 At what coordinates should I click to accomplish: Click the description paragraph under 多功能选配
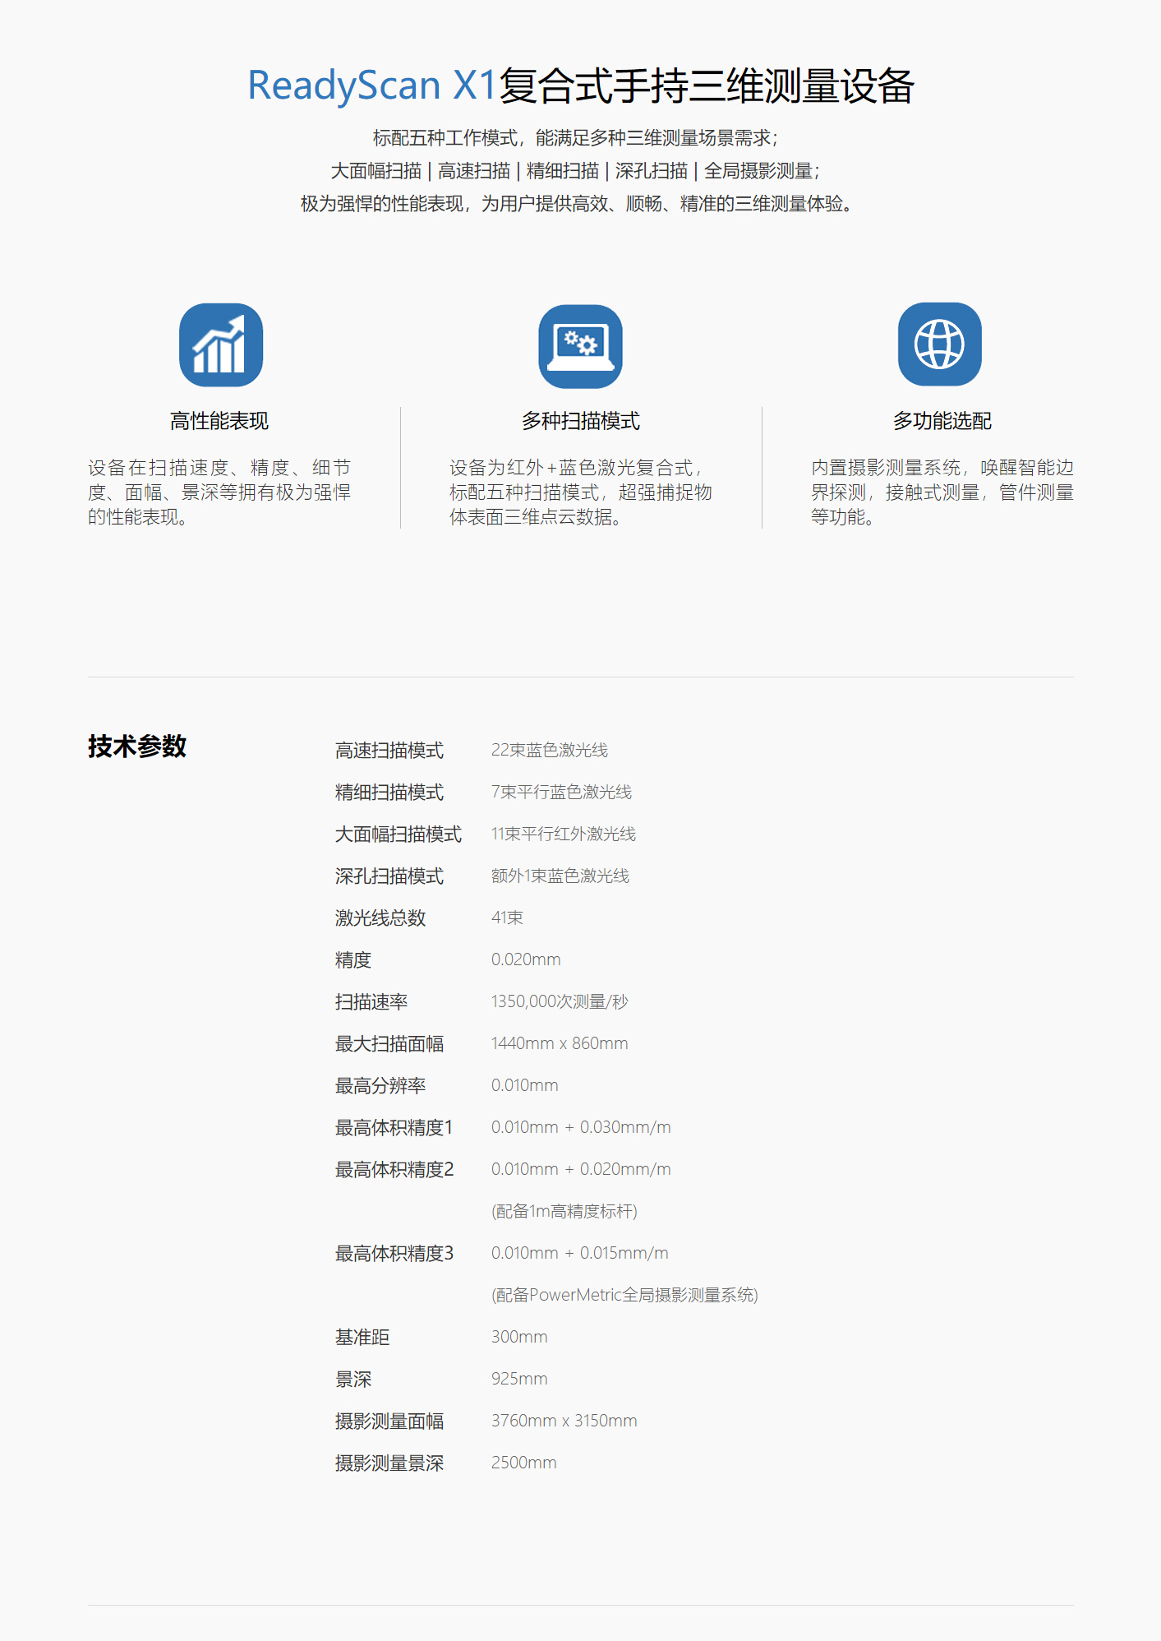tap(942, 492)
